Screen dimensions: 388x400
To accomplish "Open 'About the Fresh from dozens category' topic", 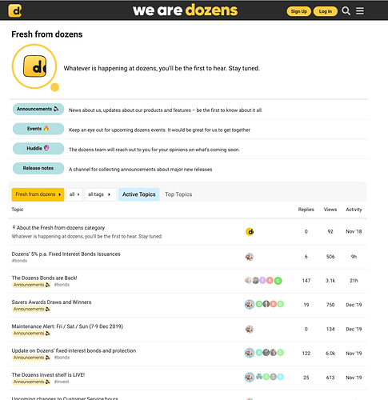I will (61, 228).
